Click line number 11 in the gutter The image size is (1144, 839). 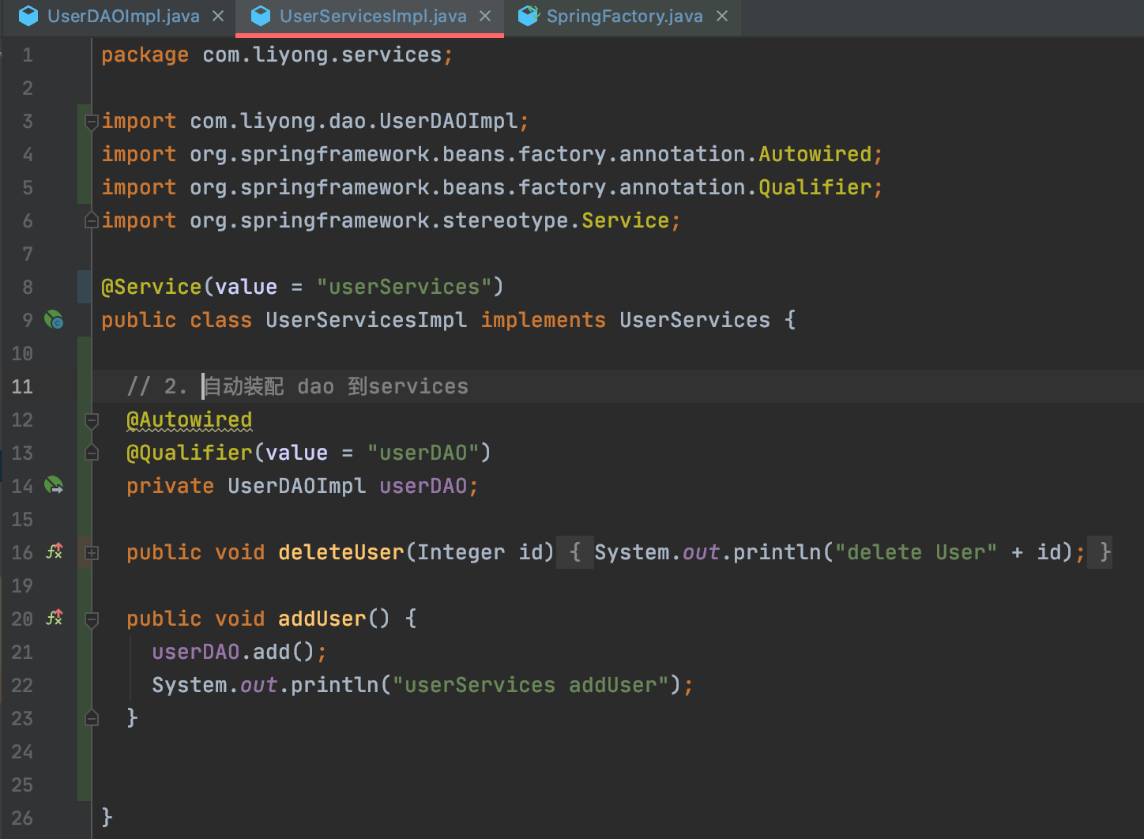[22, 386]
